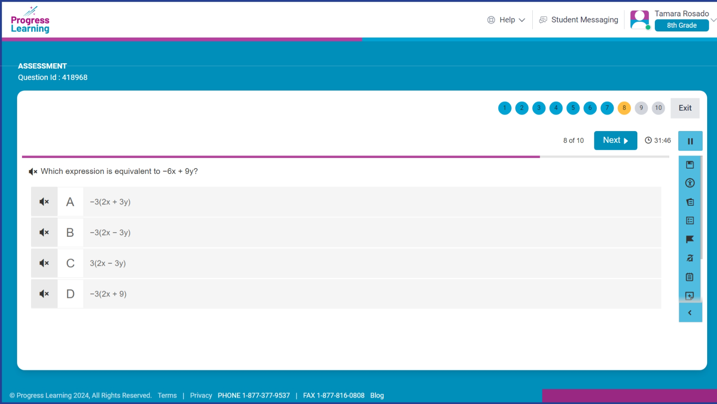Click the '8 of 10' progress text

coord(573,140)
